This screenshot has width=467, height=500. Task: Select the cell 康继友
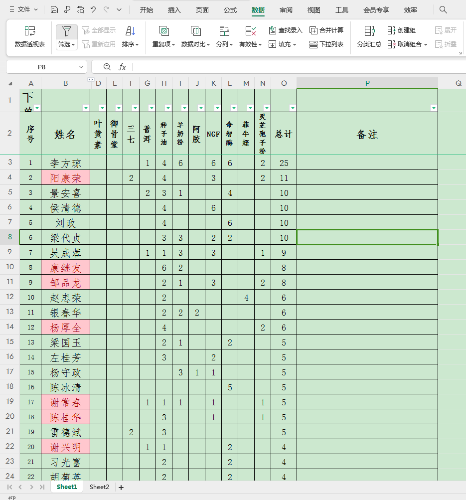click(66, 268)
